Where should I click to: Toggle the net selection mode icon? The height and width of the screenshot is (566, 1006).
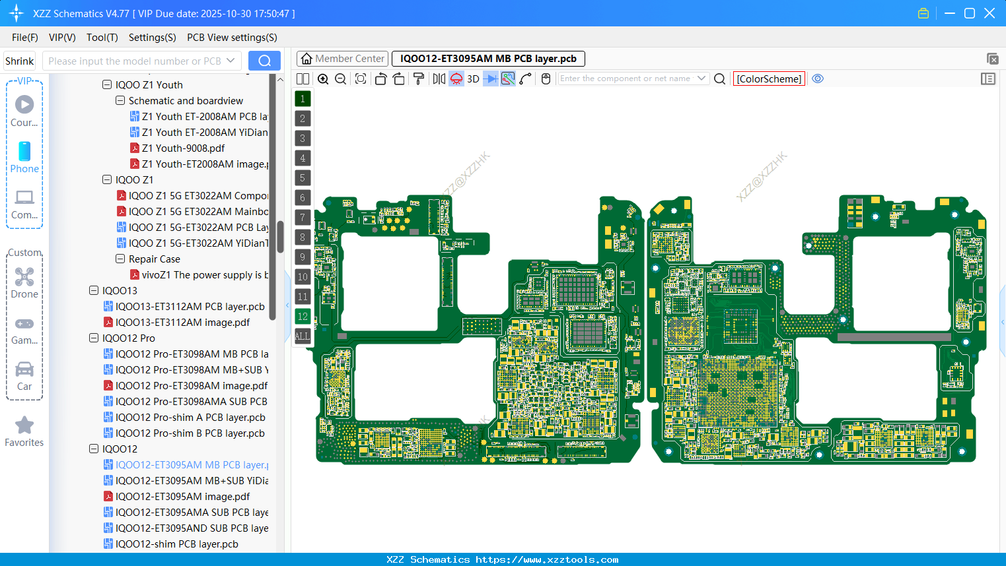(508, 79)
